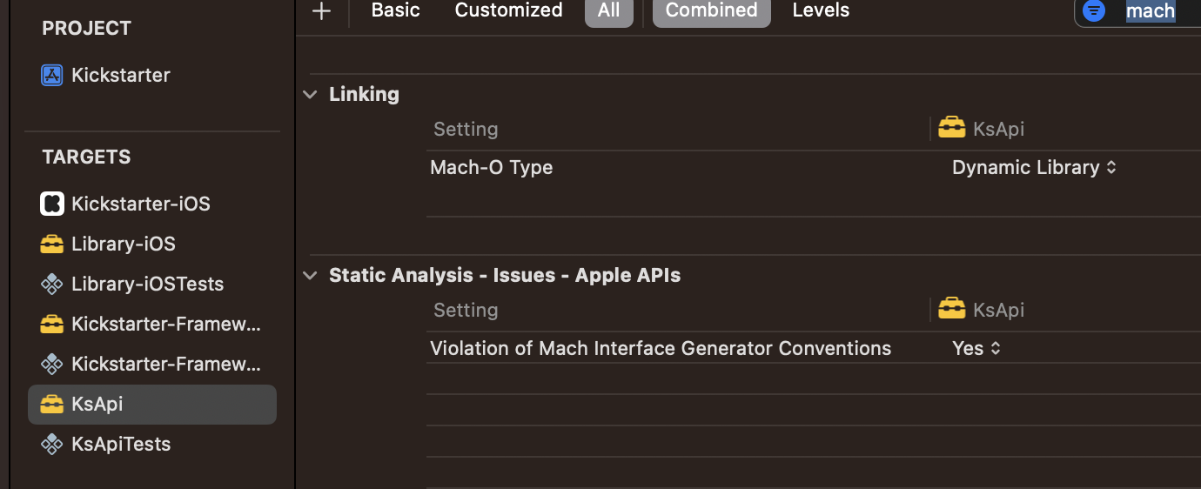Select the Kickstarter-iOS target
The height and width of the screenshot is (489, 1201).
[x=140, y=204]
